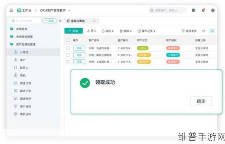Click the 客户级别 column header
The image size is (225, 144).
(x=171, y=40)
